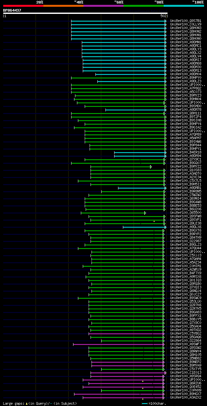The height and width of the screenshot is (406, 207).
Task: Click the UniRef100_Q8H0N0 label
Action: [186, 38]
